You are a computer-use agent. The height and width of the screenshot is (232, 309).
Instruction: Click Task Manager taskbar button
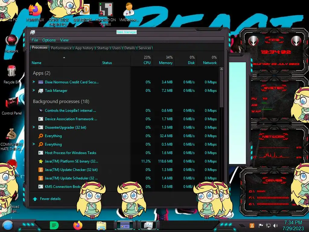pyautogui.click(x=148, y=225)
